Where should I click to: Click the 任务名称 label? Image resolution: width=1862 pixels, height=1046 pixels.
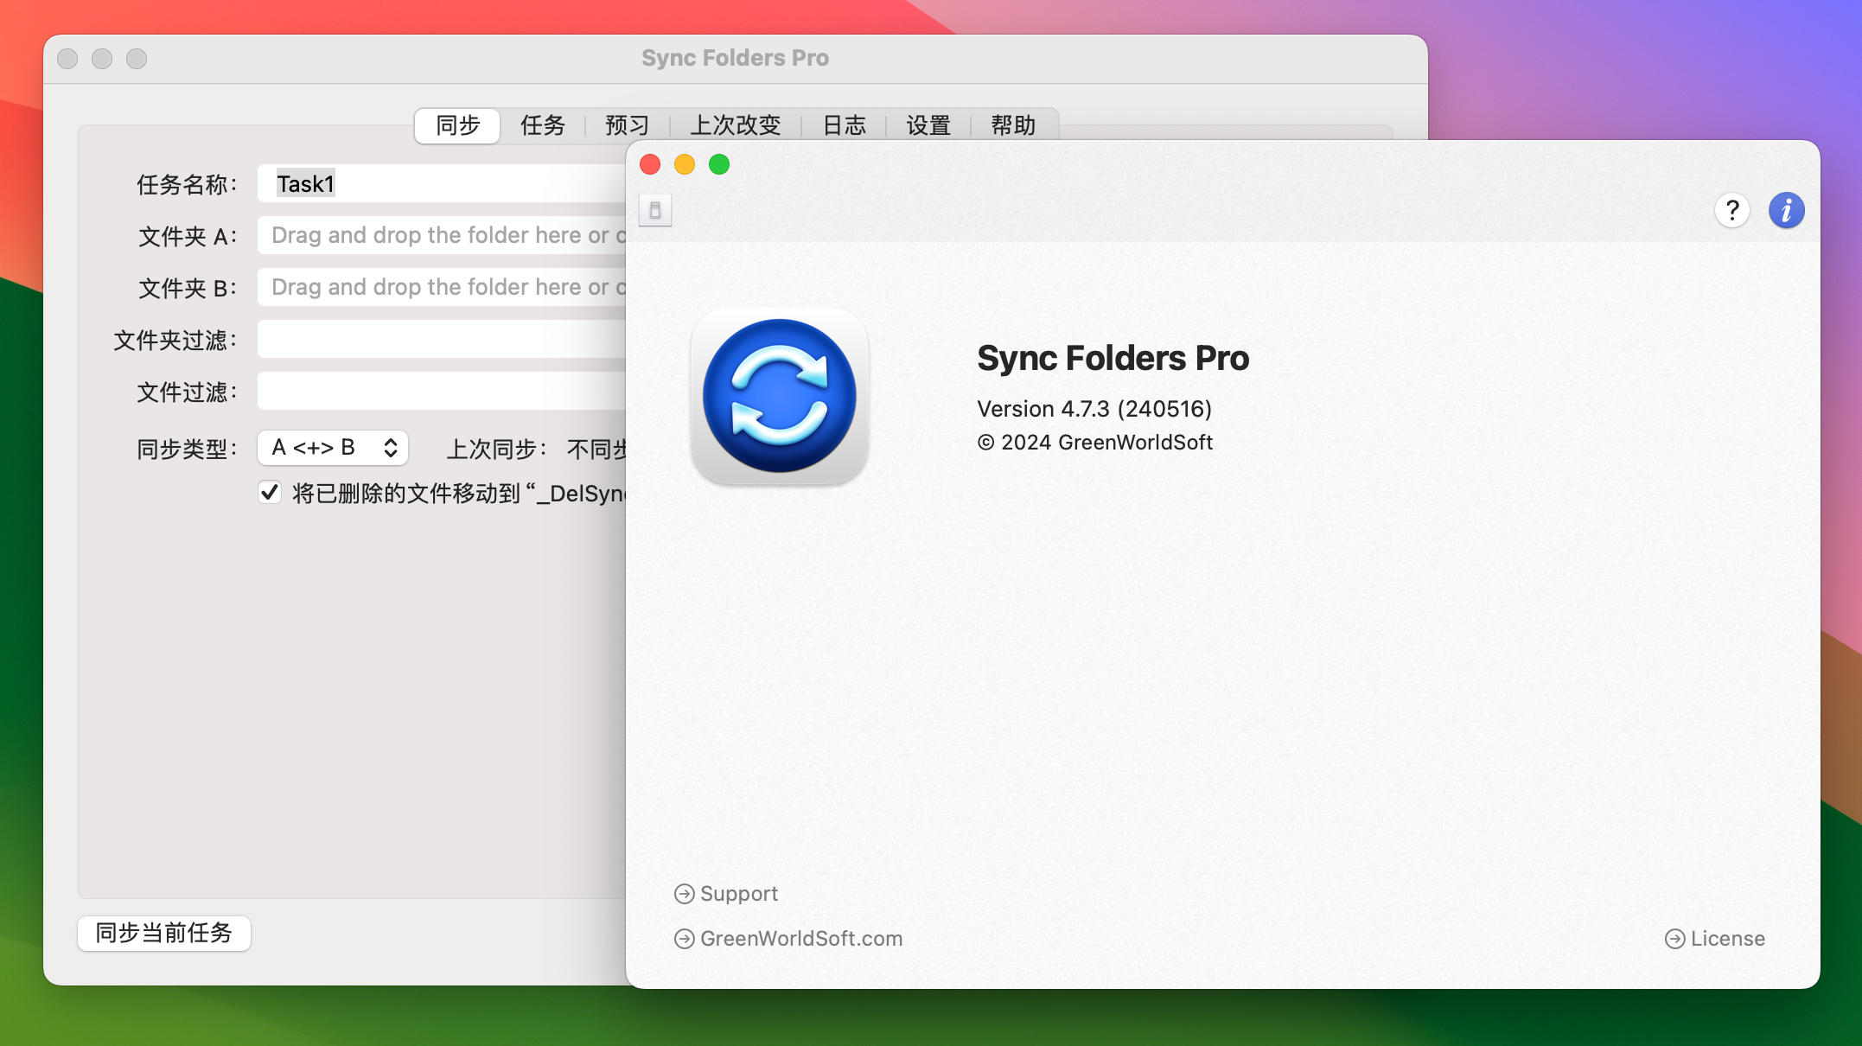pos(187,184)
